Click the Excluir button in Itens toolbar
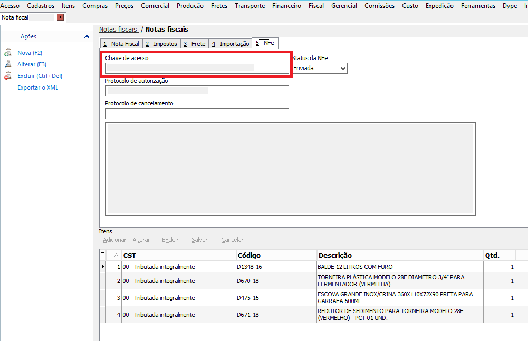Viewport: 528px width, 341px height. coord(170,240)
